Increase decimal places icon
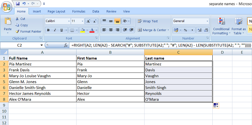252x125 pixels. (200, 30)
